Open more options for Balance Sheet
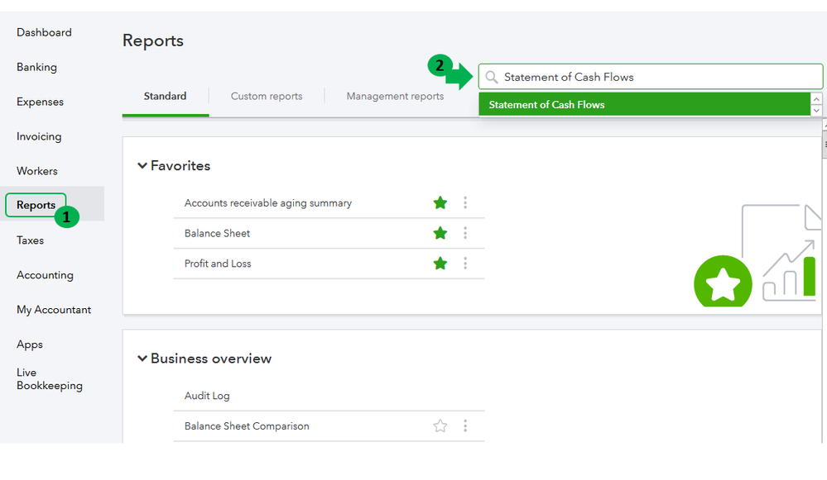 pyautogui.click(x=465, y=233)
